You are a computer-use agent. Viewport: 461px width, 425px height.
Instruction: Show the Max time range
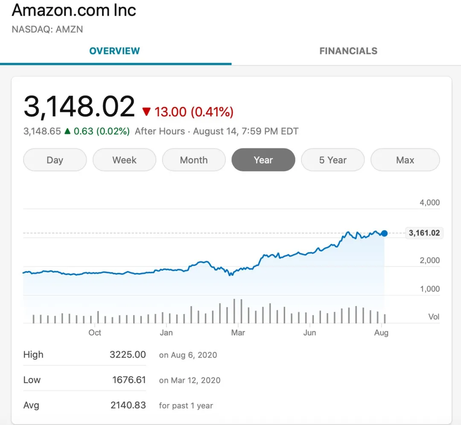405,160
